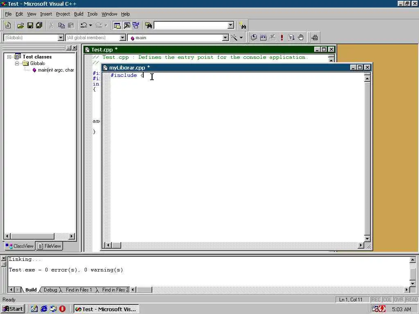Cut selection using scissors icon
419x314 pixels.
51,25
